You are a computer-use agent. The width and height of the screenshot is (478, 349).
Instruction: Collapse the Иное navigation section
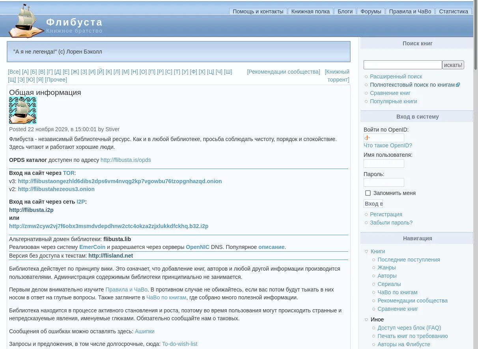[366, 319]
